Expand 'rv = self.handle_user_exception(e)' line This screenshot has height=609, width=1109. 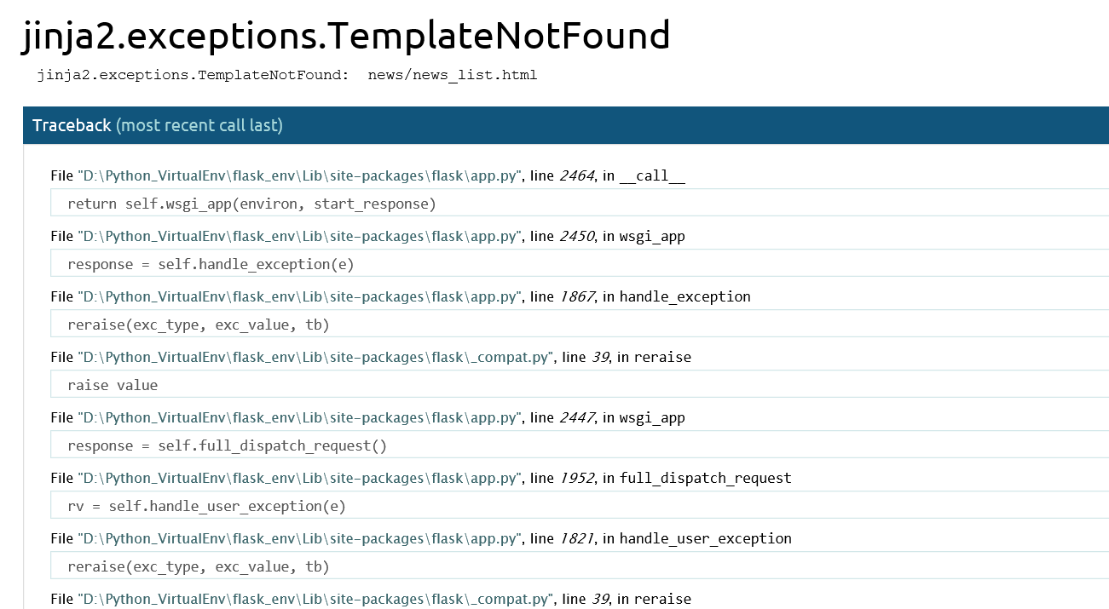coord(206,506)
